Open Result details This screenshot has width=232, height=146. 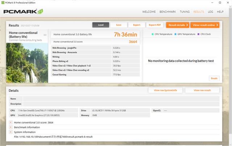tap(178, 25)
